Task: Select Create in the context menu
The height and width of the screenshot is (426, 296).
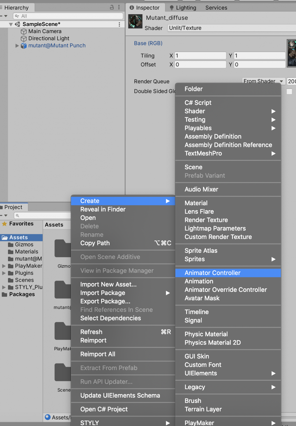Action: (x=123, y=201)
